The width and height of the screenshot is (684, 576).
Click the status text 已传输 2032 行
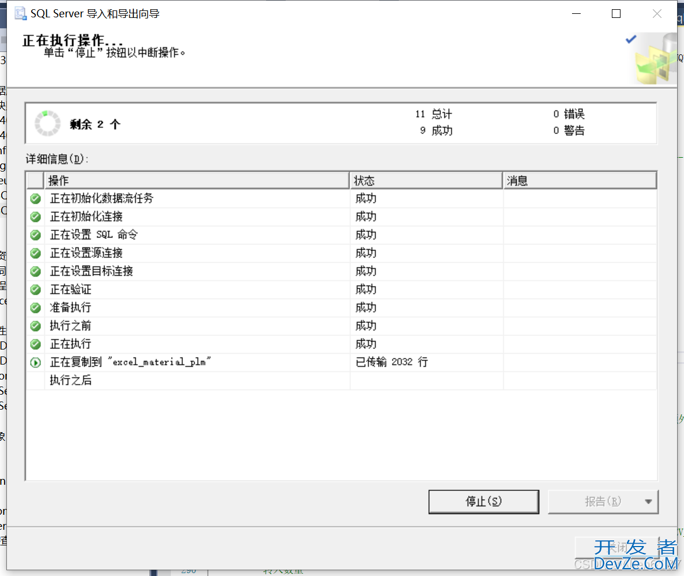coord(392,362)
